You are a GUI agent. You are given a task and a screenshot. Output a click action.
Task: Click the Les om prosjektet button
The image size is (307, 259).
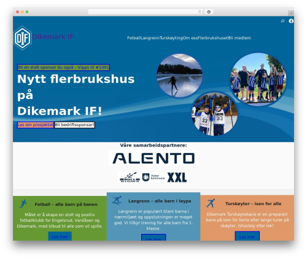click(x=36, y=125)
